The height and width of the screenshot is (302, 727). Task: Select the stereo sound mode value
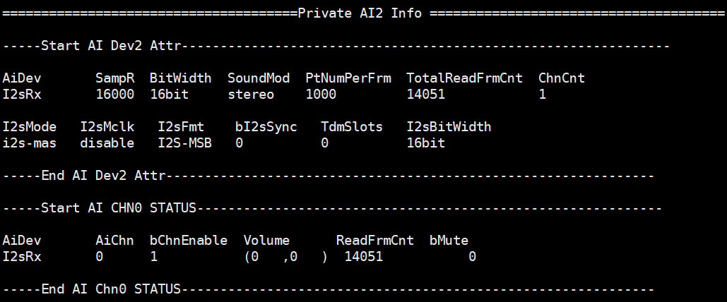251,94
